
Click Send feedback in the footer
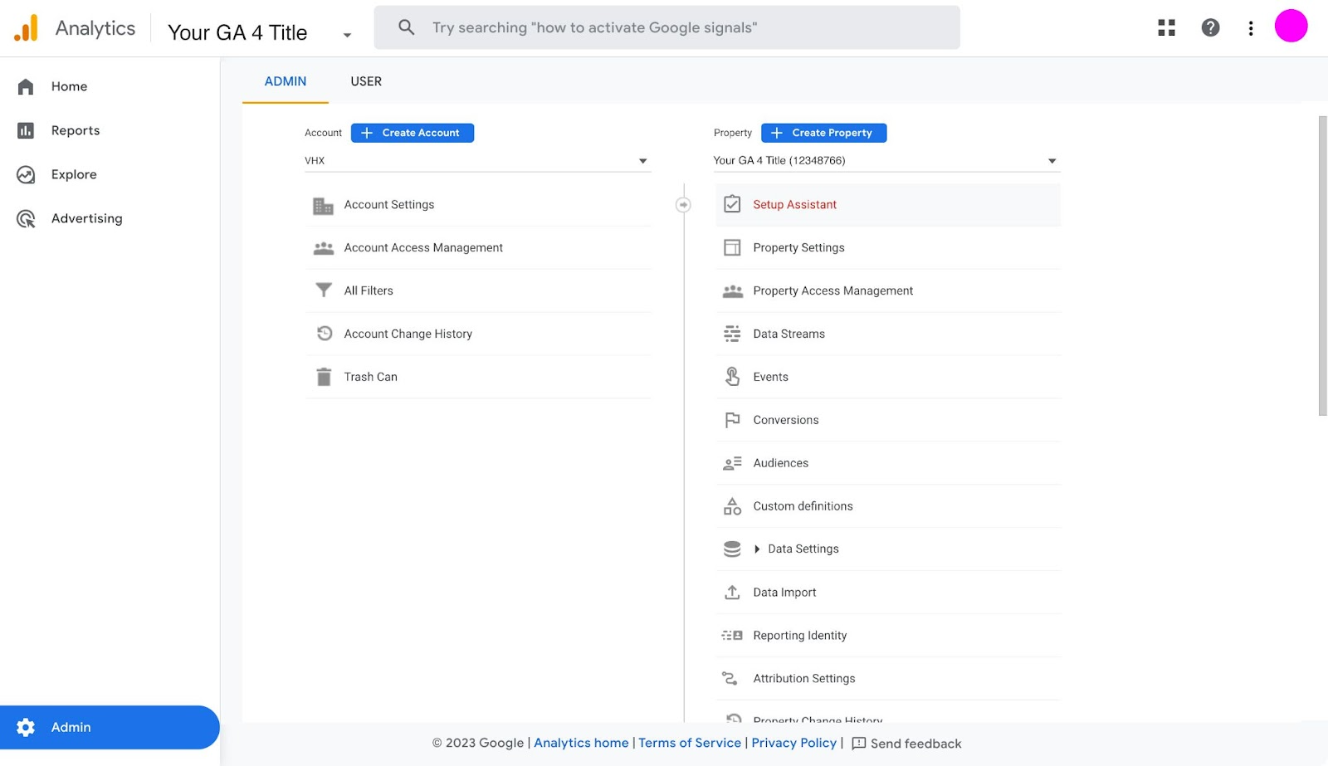click(906, 744)
